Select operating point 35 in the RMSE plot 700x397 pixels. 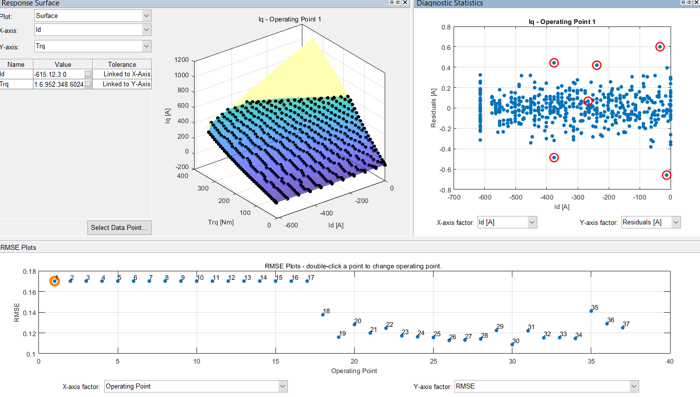pyautogui.click(x=590, y=311)
